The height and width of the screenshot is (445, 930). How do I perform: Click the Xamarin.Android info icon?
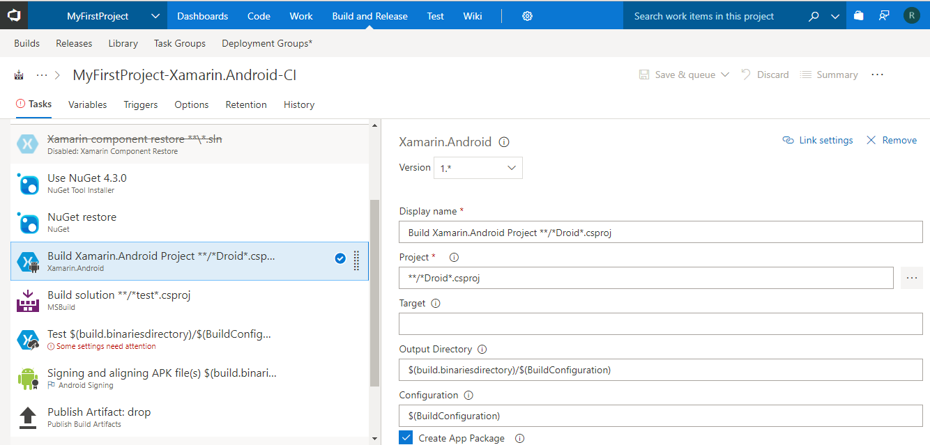pyautogui.click(x=504, y=141)
